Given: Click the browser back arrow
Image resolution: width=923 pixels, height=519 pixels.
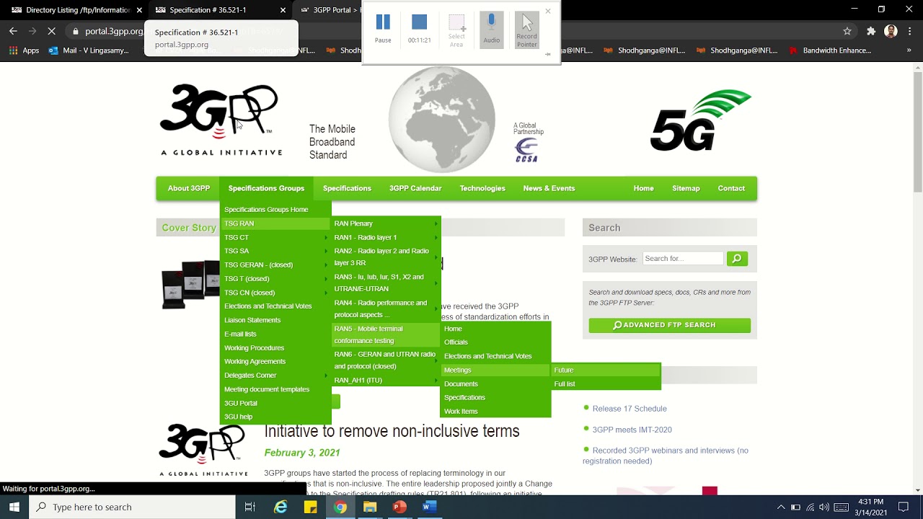Looking at the screenshot, I should click(x=13, y=31).
